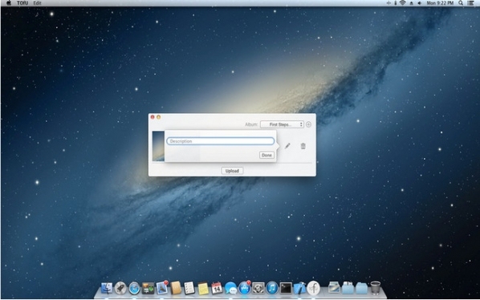Open the Trash in the Dock
Image resolution: width=480 pixels, height=300 pixels.
(376, 288)
